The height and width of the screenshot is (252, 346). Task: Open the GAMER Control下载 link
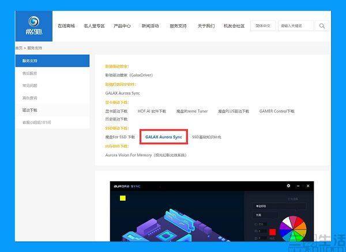point(277,111)
